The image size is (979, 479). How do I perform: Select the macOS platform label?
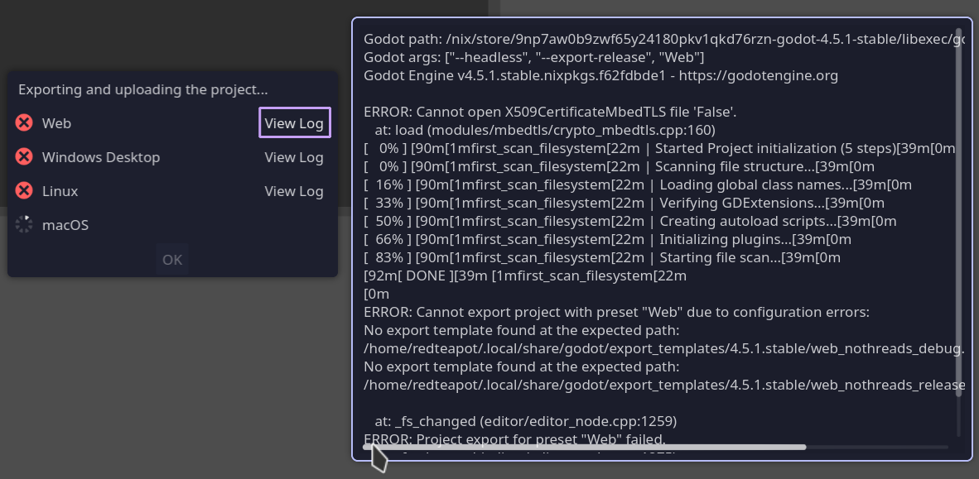65,224
